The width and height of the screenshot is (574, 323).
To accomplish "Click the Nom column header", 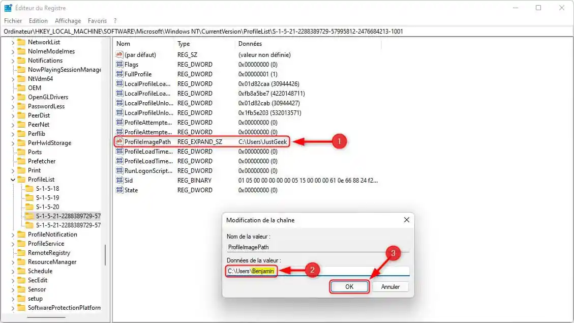I will click(143, 44).
